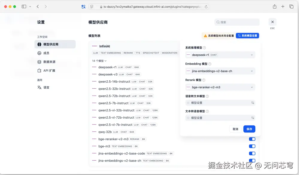Open the Embedding 模型 dropdown

(220, 71)
